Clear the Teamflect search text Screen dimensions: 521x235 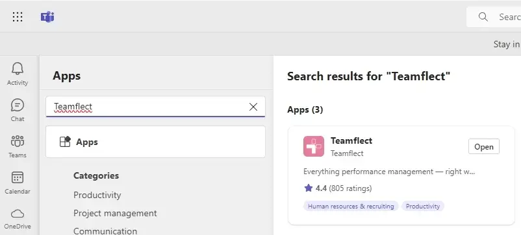click(x=253, y=107)
